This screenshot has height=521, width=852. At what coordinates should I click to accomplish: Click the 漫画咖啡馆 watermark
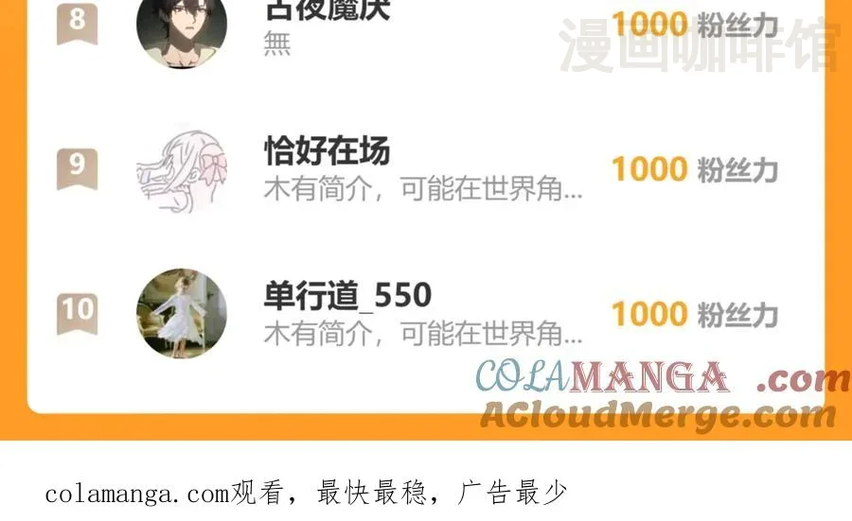tap(701, 45)
